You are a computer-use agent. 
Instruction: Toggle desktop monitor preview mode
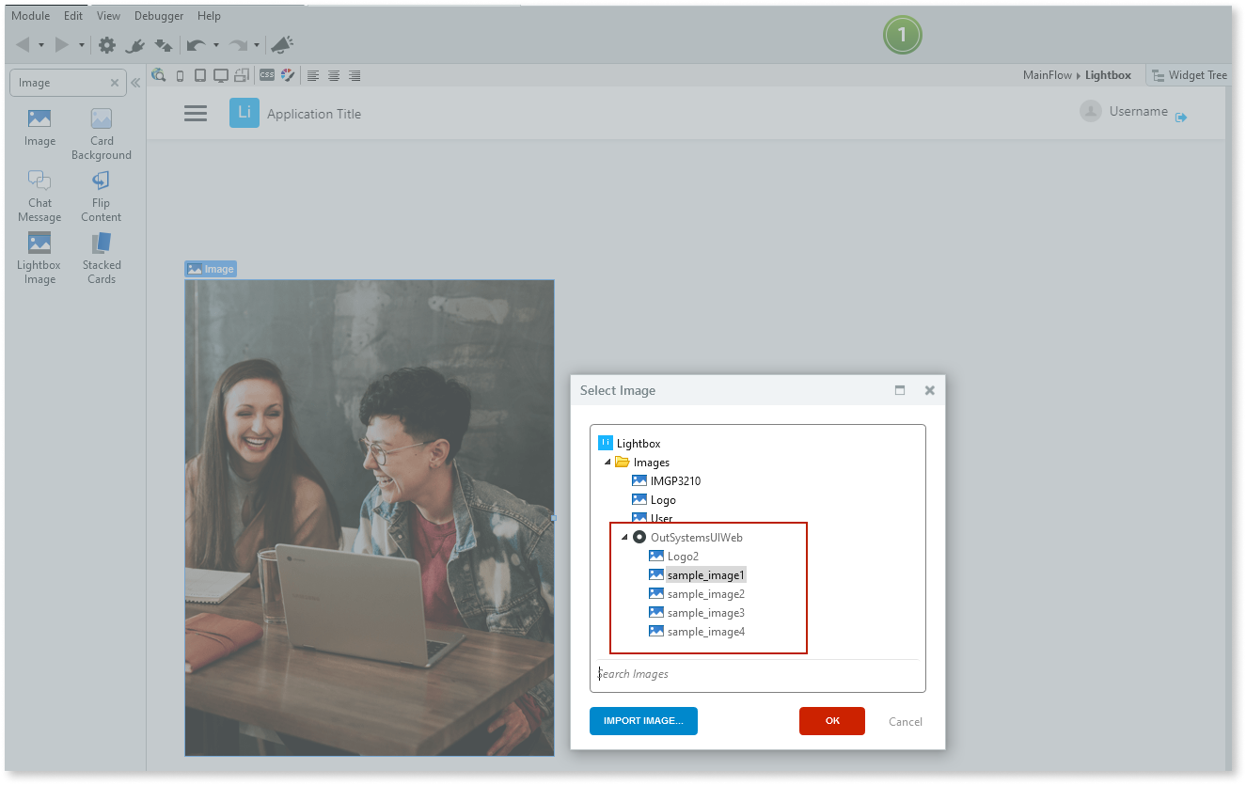point(220,75)
